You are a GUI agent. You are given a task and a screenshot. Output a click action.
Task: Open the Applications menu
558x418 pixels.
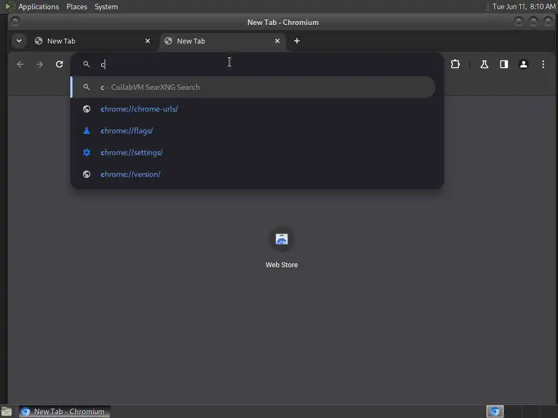click(39, 7)
